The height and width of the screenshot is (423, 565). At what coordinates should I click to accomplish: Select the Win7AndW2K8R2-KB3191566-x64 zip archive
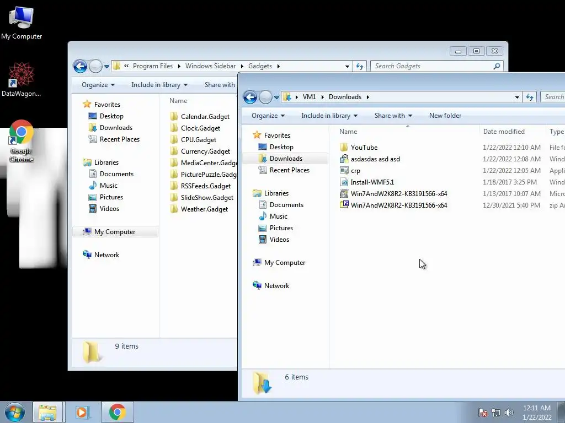pos(398,205)
